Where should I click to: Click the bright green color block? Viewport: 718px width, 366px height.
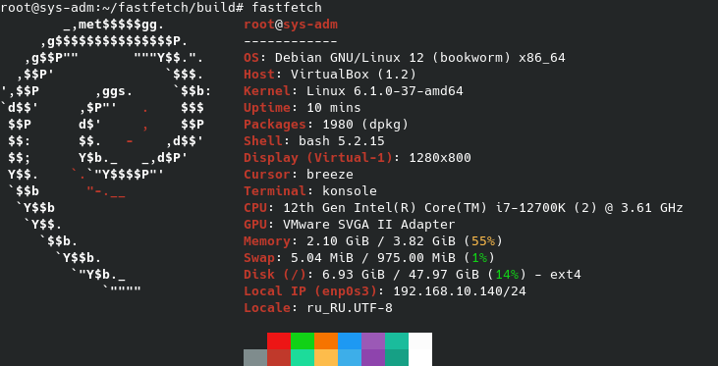[303, 340]
